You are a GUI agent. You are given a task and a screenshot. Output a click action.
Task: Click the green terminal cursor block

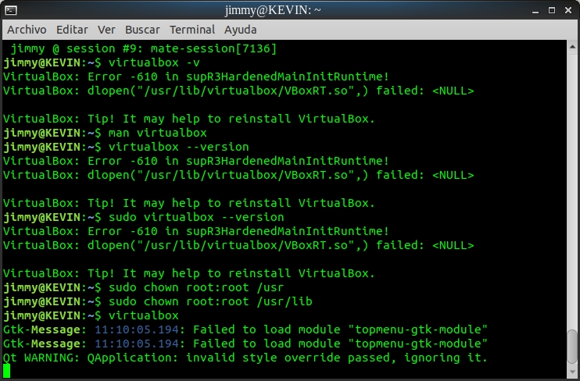7,371
